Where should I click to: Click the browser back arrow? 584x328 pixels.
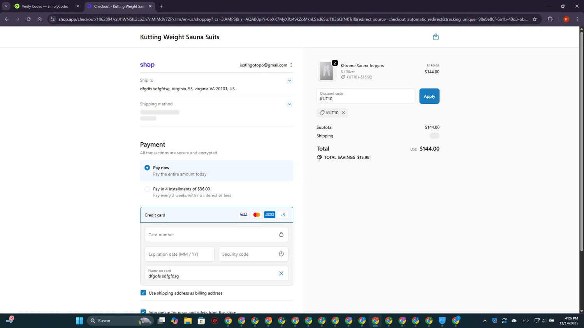pyautogui.click(x=7, y=19)
